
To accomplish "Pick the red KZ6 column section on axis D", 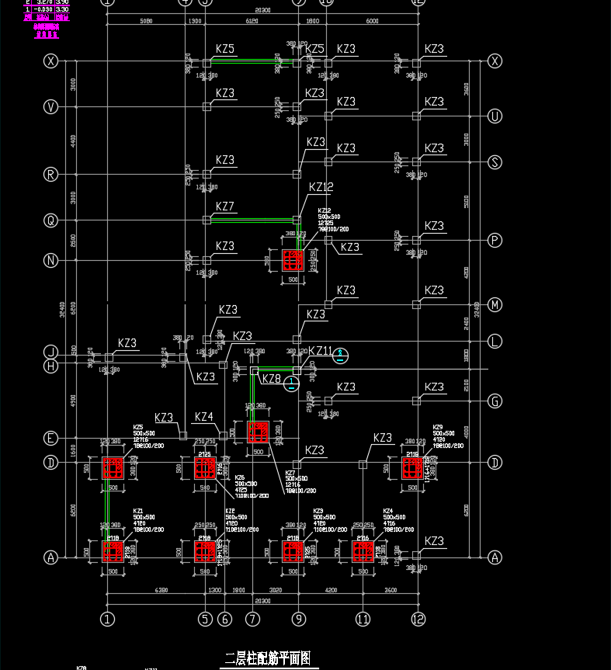I will [x=205, y=468].
